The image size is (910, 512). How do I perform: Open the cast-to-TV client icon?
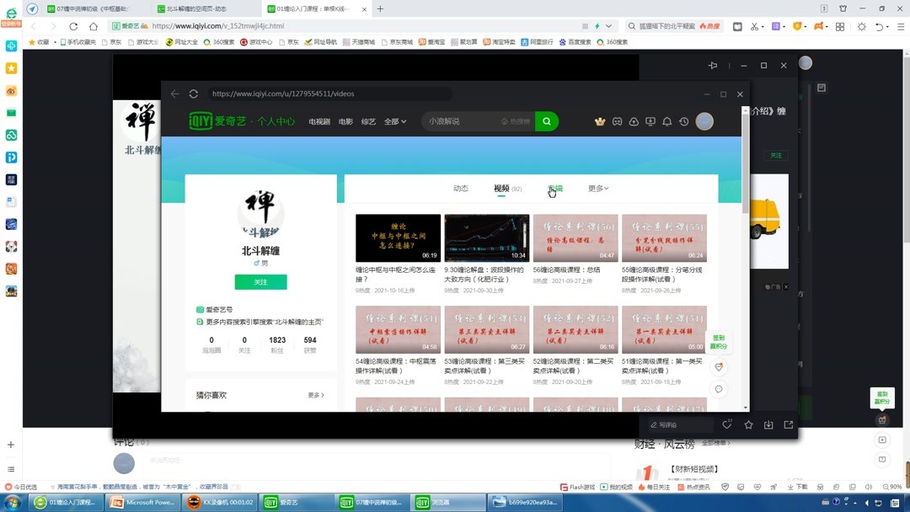point(650,121)
